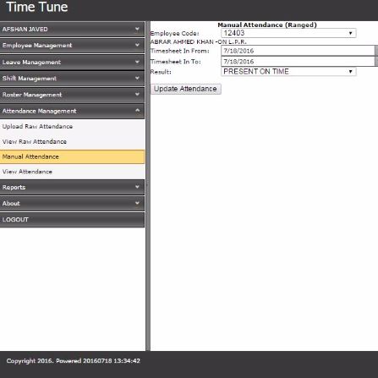This screenshot has width=378, height=378.
Task: Expand the Shift Management chevron
Action: tap(137, 78)
